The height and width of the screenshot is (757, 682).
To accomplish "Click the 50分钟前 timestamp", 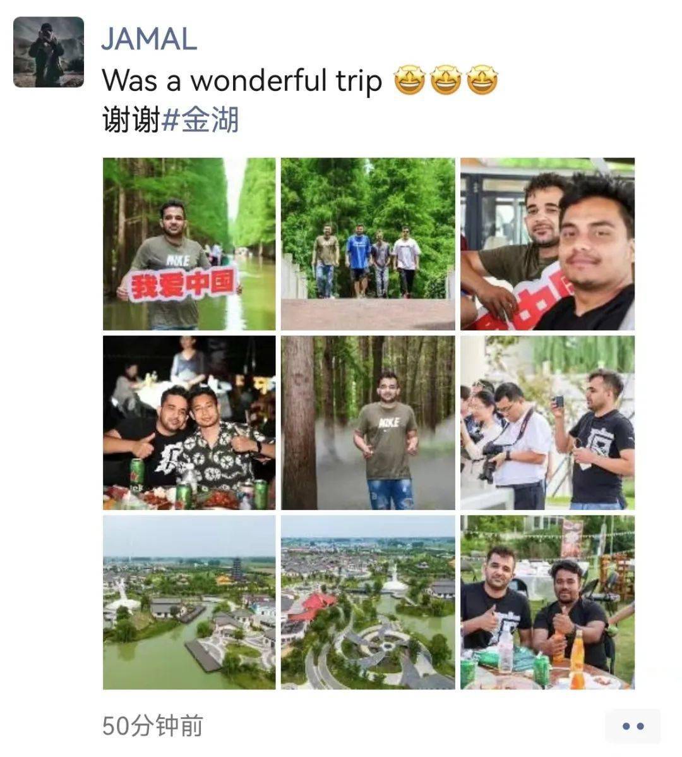I will (152, 725).
